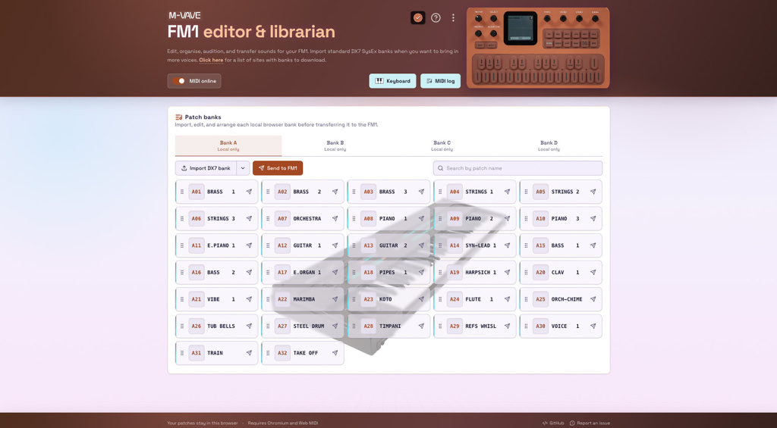Select the A09 PIANO 2 patch
Viewport: 777px width, 428px height.
[475, 218]
